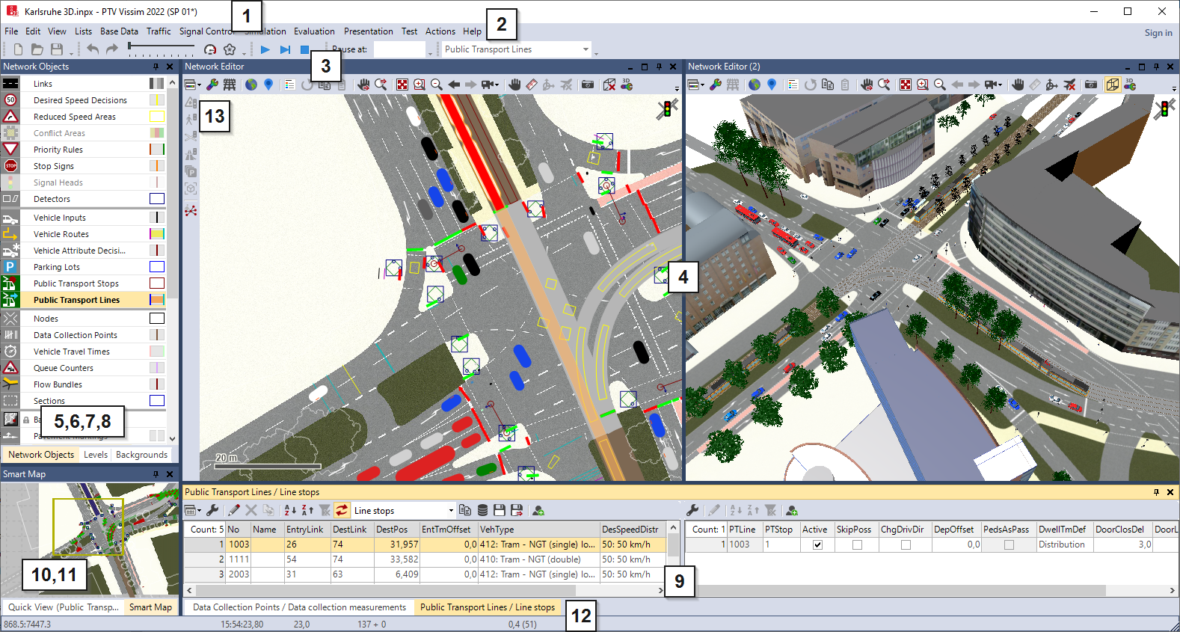Enable the SkipPoss checkbox

[857, 544]
